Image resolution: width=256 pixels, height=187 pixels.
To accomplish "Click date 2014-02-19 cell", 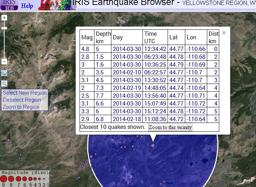I will point(127,88).
